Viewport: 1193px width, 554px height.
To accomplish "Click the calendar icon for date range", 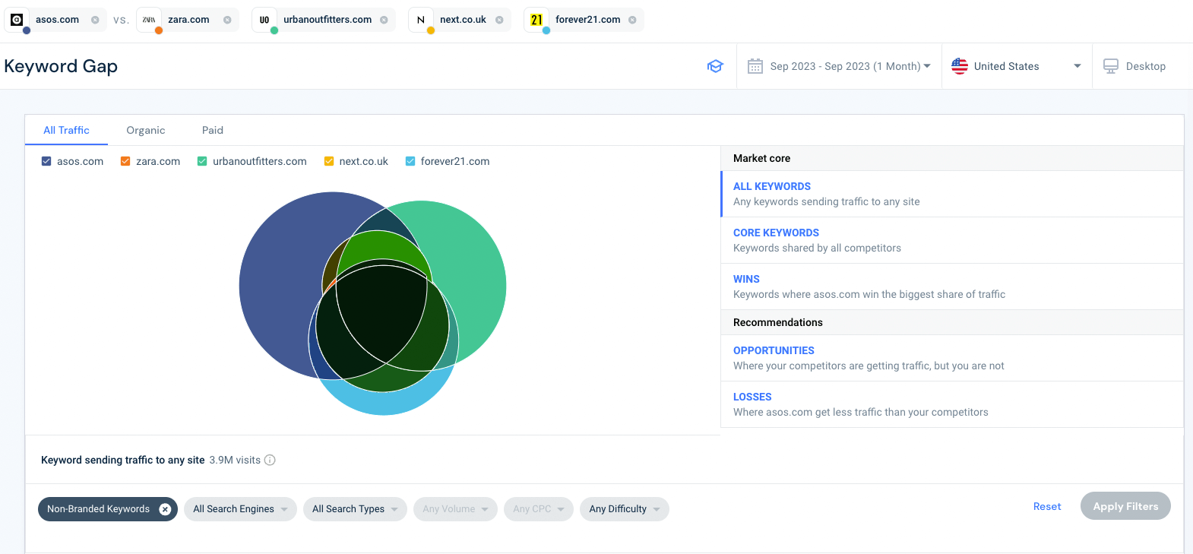I will (x=755, y=66).
